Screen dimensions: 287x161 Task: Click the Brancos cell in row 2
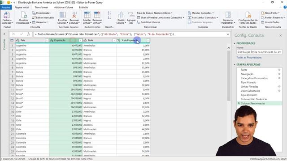tap(100, 50)
